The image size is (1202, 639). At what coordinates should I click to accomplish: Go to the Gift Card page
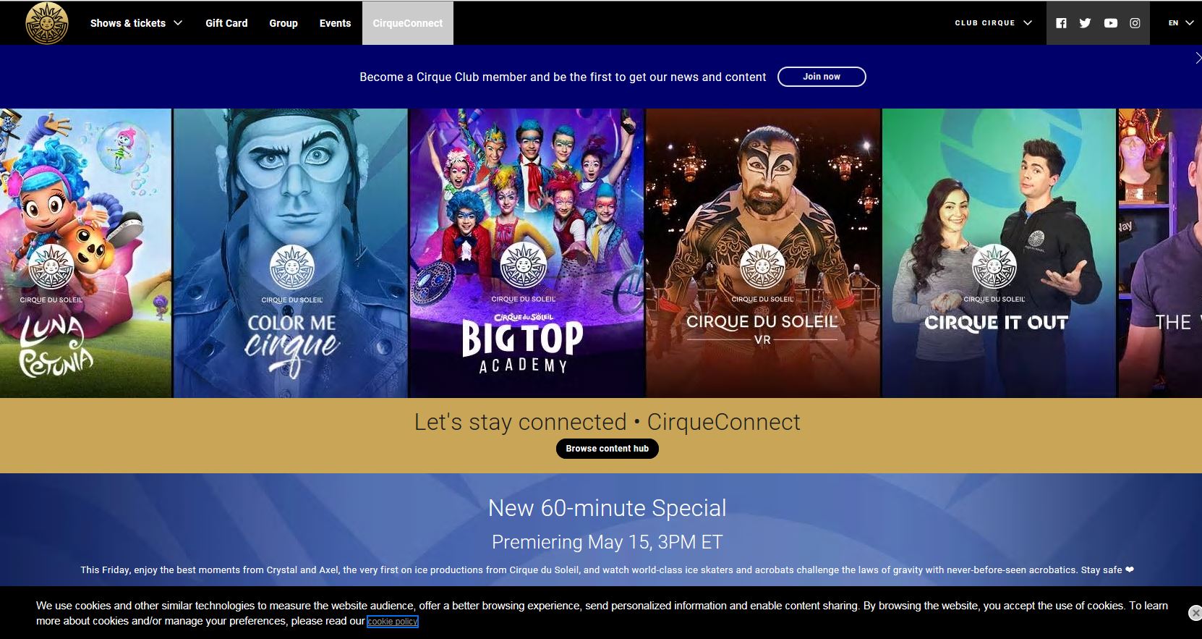click(226, 23)
